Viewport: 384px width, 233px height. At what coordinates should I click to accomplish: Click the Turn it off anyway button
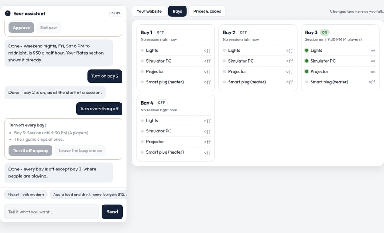click(31, 150)
